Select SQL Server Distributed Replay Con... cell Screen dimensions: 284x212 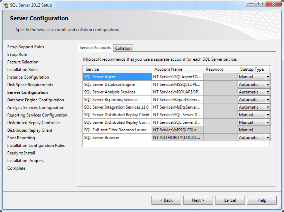tap(117, 122)
